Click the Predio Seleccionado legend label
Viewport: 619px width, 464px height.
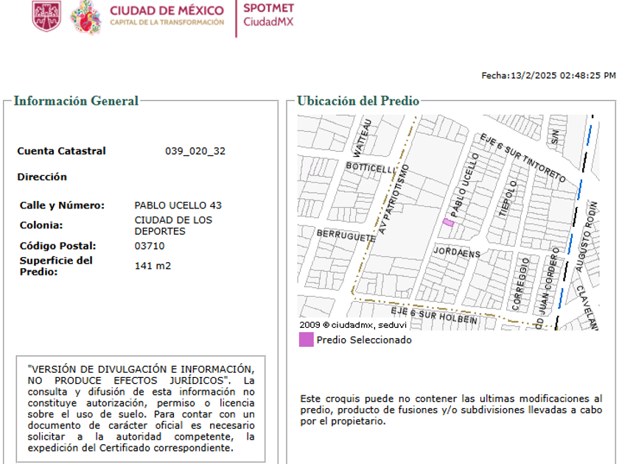coord(364,340)
